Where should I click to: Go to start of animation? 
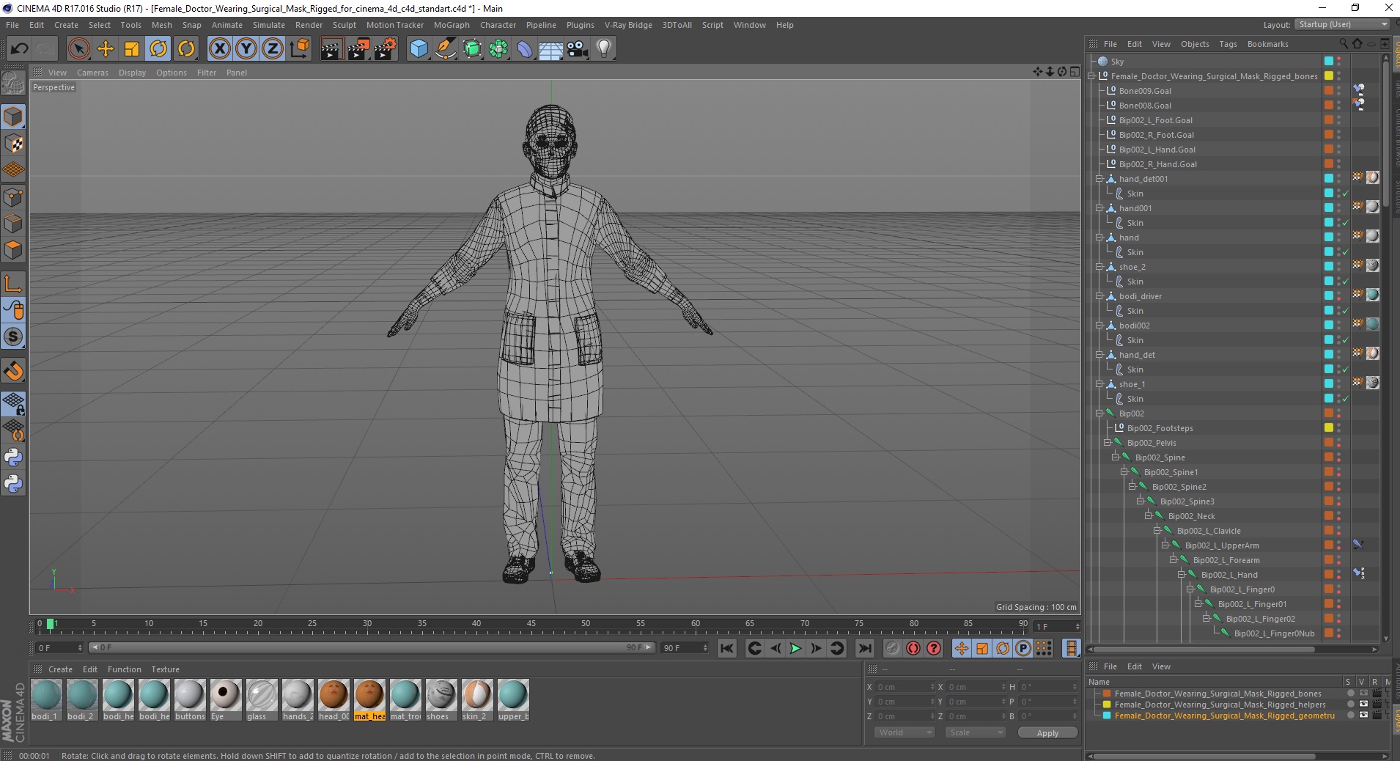pos(727,648)
